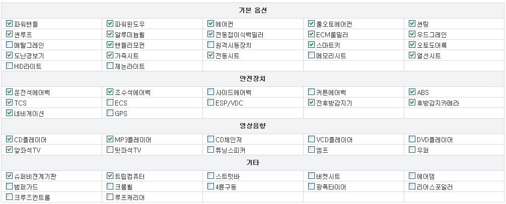This screenshot has height=204, width=506.
Task: Tick the 제논라이트 checkbox
Action: coord(110,66)
